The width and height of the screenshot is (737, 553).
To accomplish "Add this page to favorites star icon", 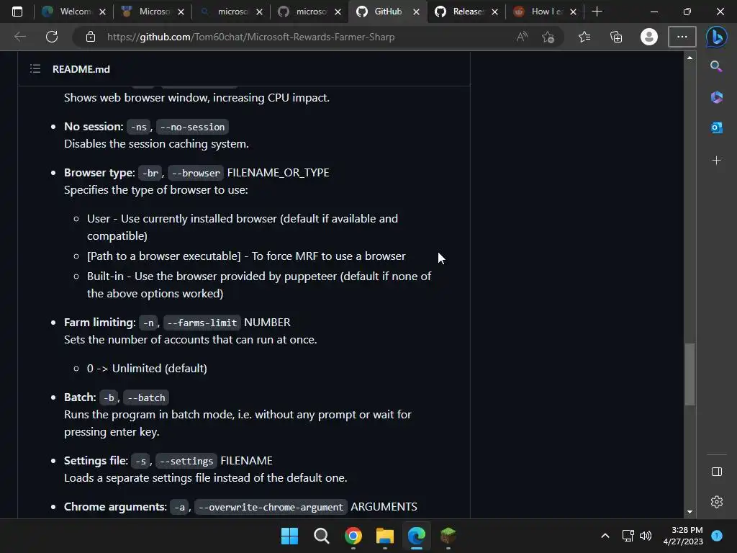I will click(548, 37).
